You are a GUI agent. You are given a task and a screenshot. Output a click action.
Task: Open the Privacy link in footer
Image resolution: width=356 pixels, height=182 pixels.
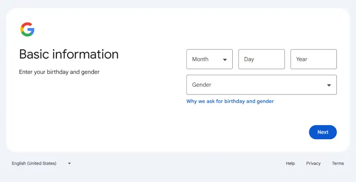[x=313, y=163]
